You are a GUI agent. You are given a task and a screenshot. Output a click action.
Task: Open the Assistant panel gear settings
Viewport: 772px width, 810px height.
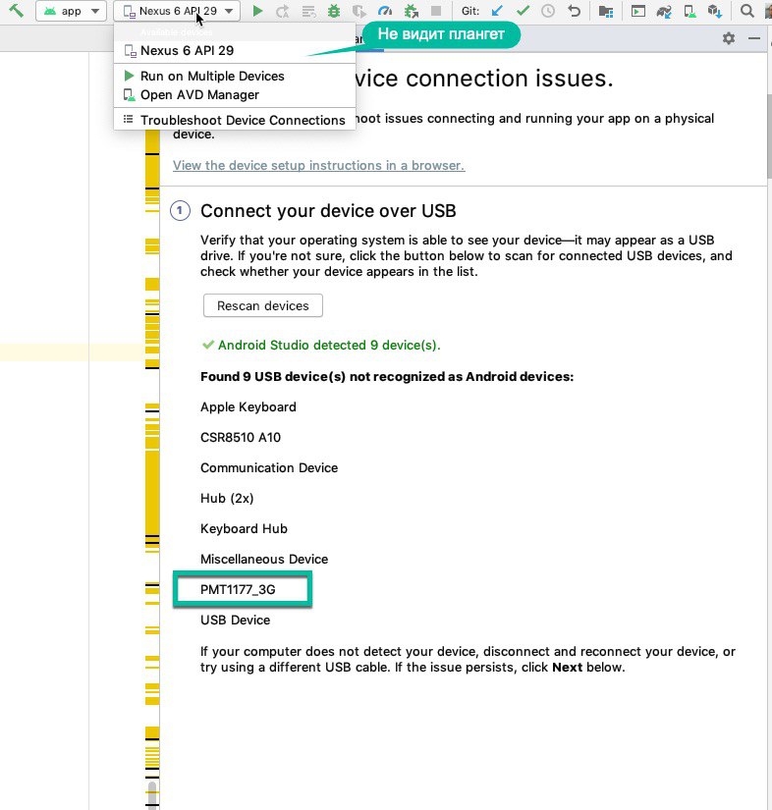729,38
